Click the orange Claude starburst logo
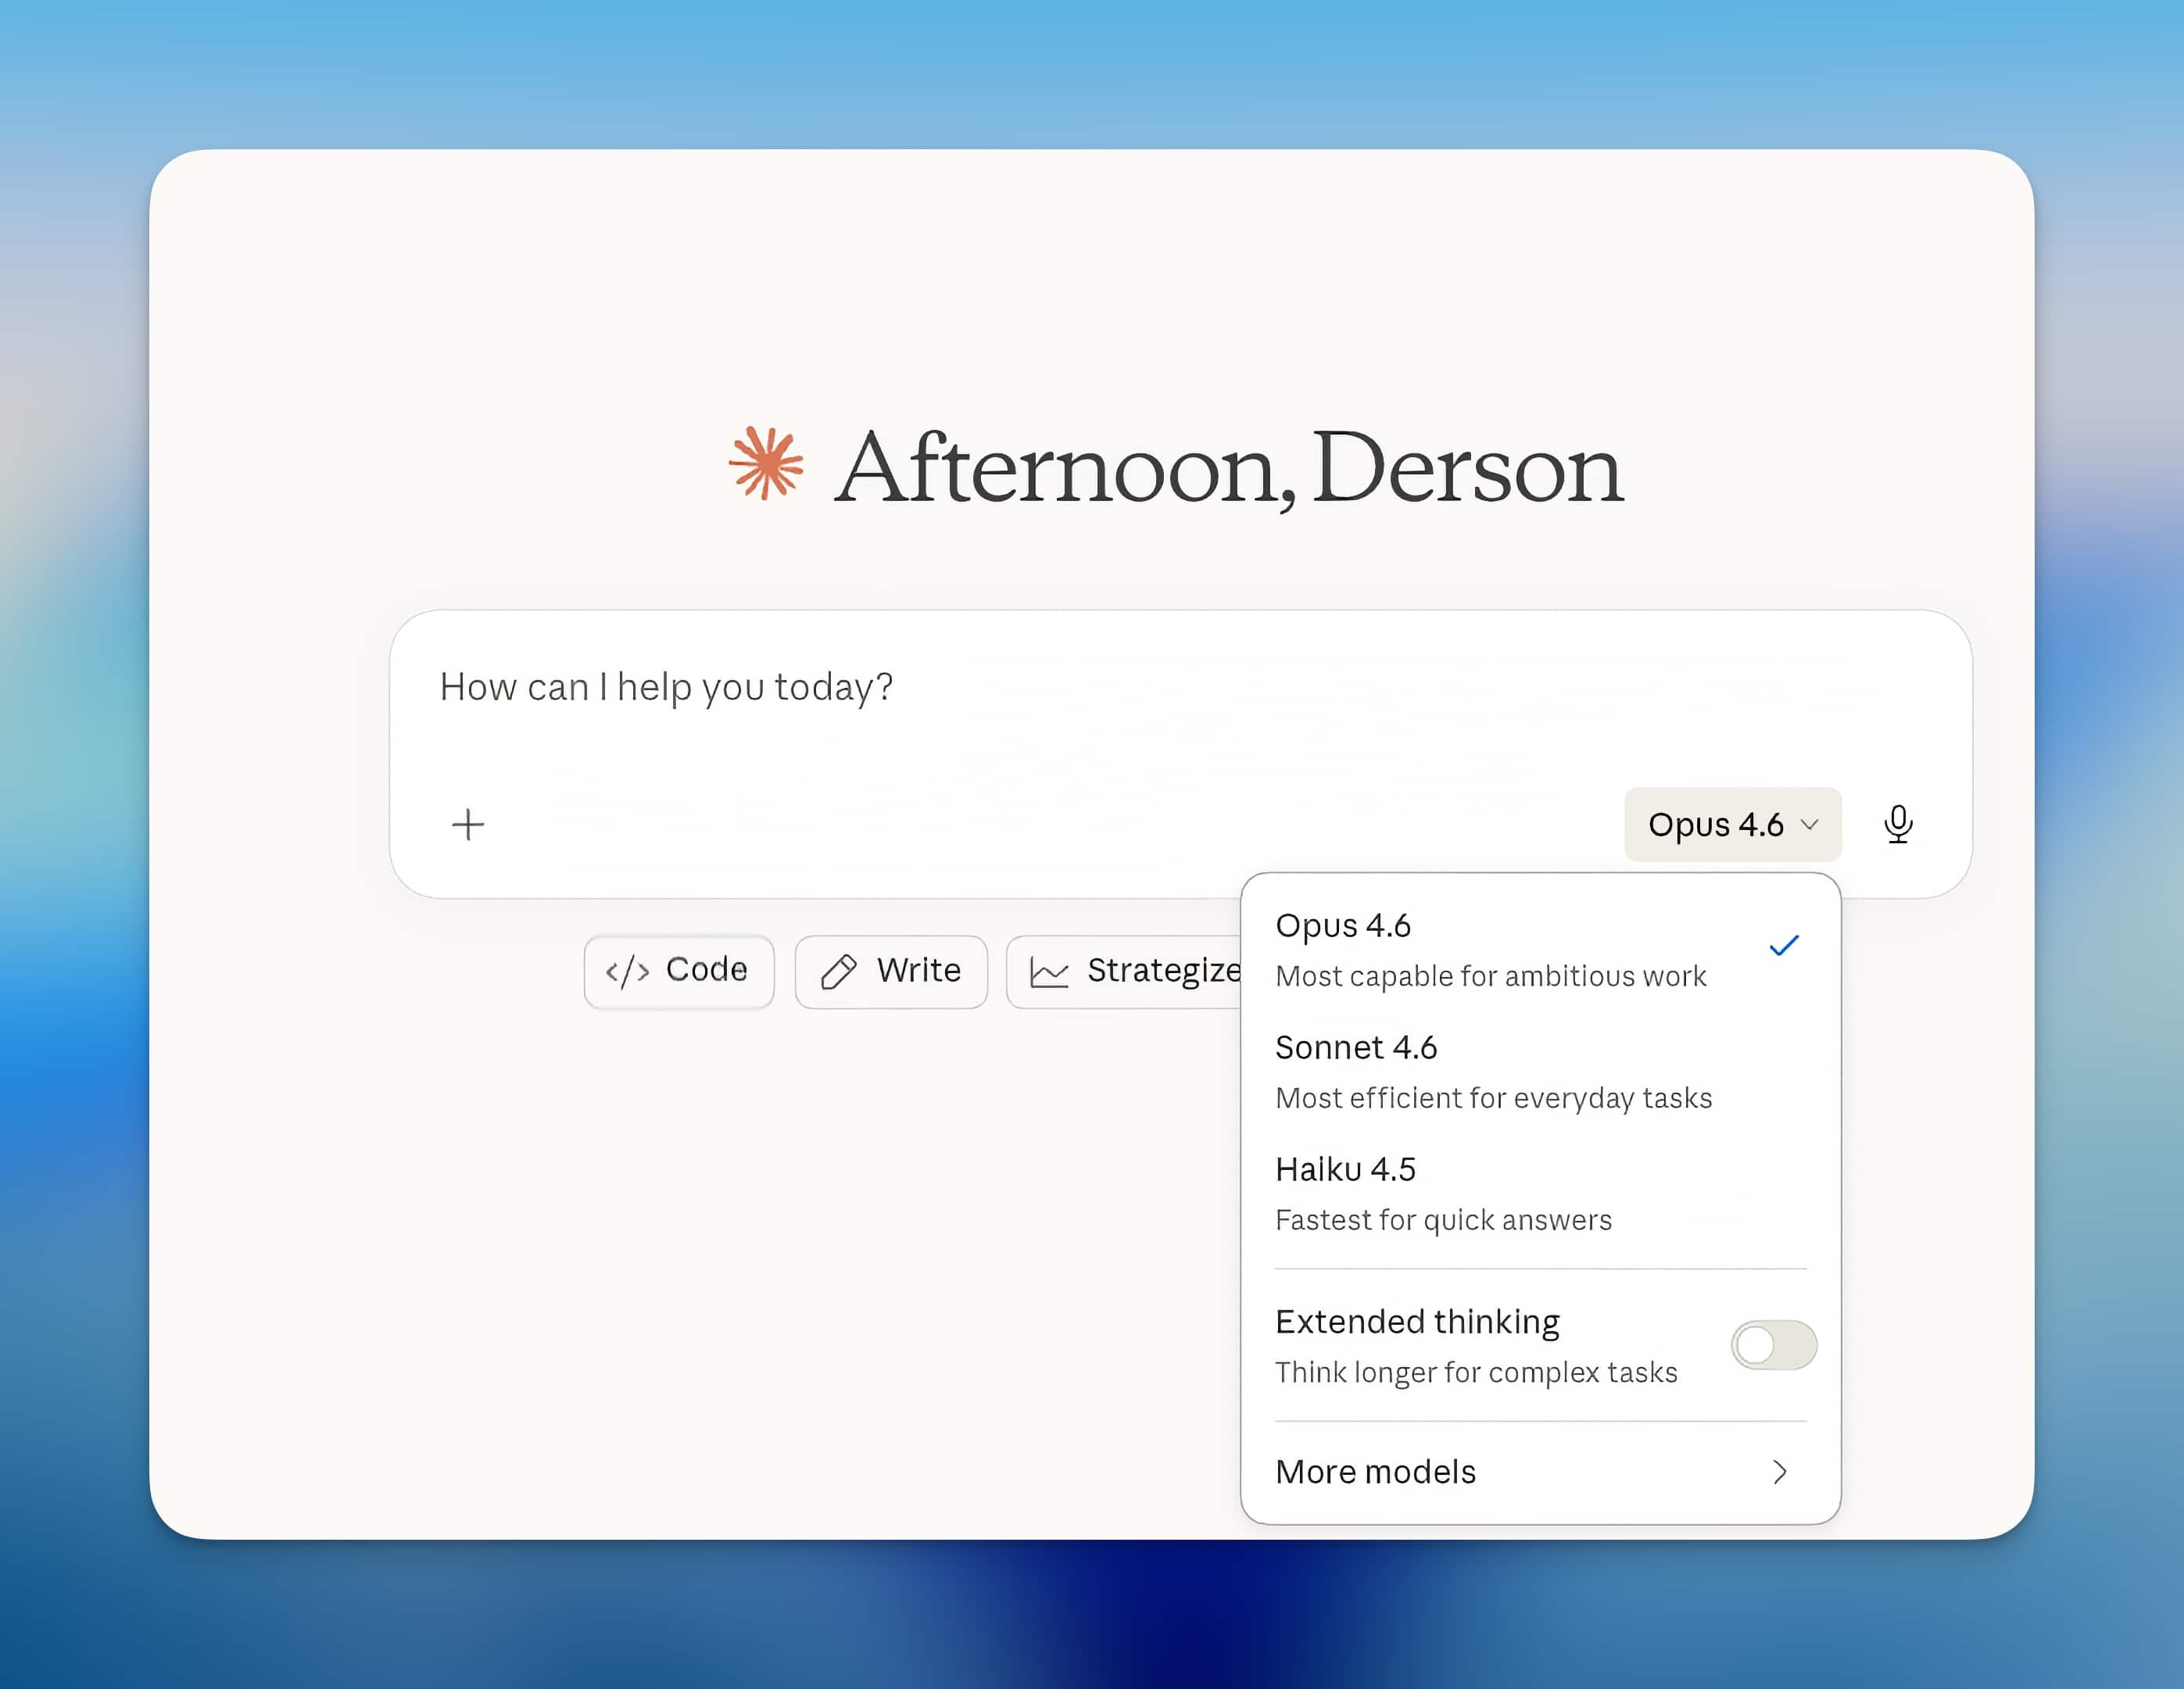 point(765,463)
